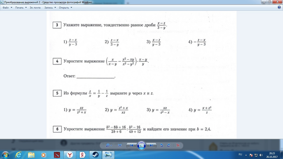Open the zoom magnifier control

tap(108, 145)
